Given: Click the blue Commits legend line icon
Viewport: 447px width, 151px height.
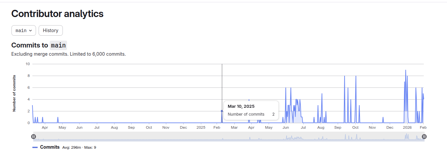Looking at the screenshot, I should tap(35, 147).
